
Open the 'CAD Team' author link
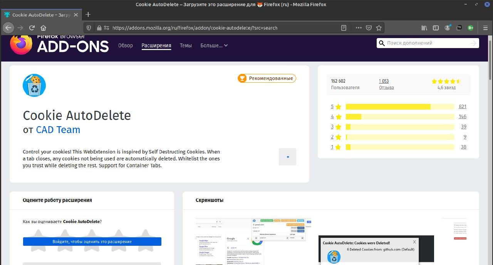point(58,130)
